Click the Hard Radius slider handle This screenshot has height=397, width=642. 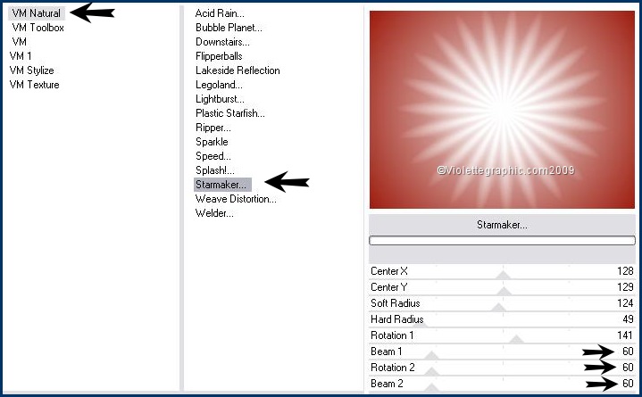coord(420,323)
